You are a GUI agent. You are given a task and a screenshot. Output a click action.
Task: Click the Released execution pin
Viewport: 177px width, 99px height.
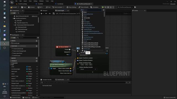(70, 52)
